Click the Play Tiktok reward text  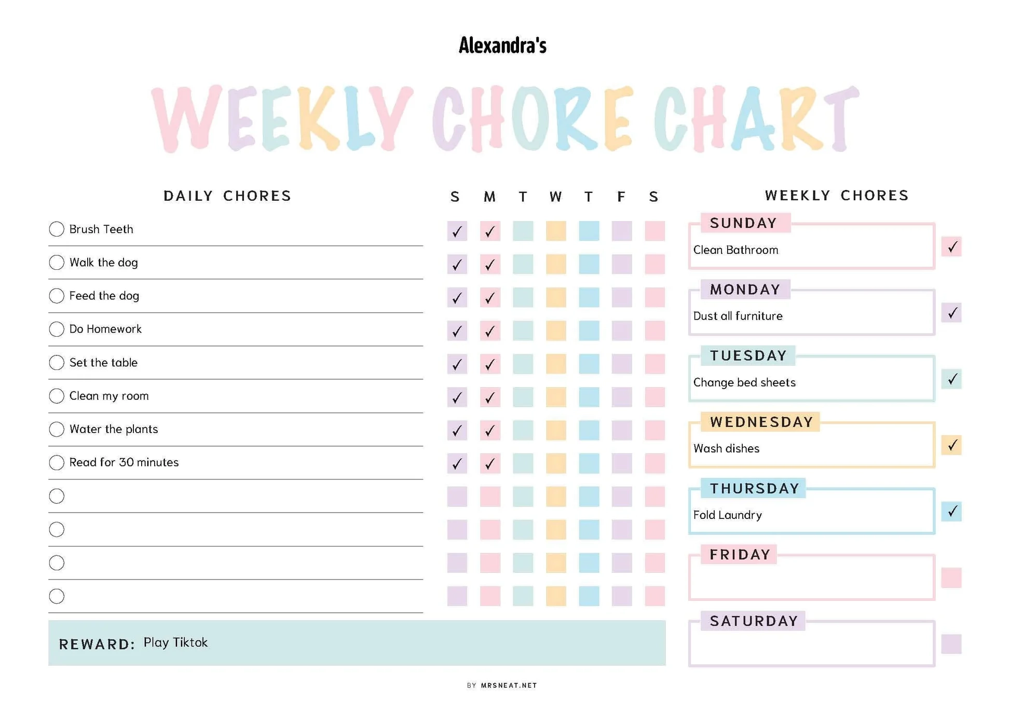(x=175, y=642)
